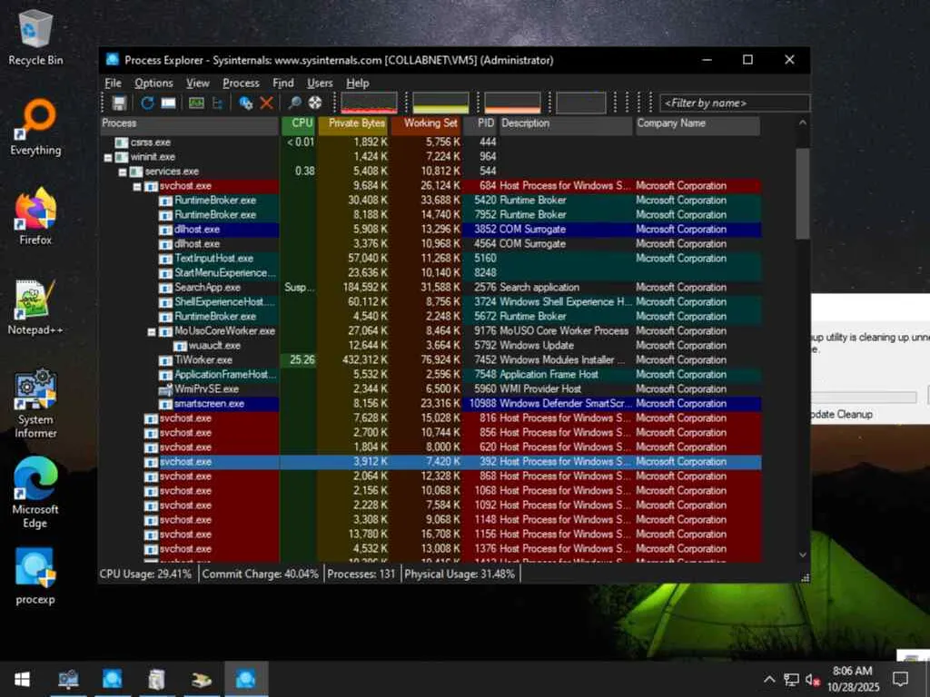Click the orange physical memory mini graph
This screenshot has width=930, height=697.
512,103
